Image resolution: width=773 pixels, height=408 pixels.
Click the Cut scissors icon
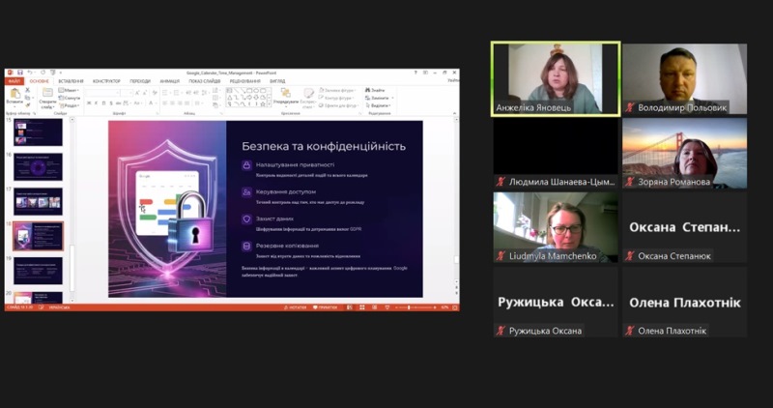28,90
